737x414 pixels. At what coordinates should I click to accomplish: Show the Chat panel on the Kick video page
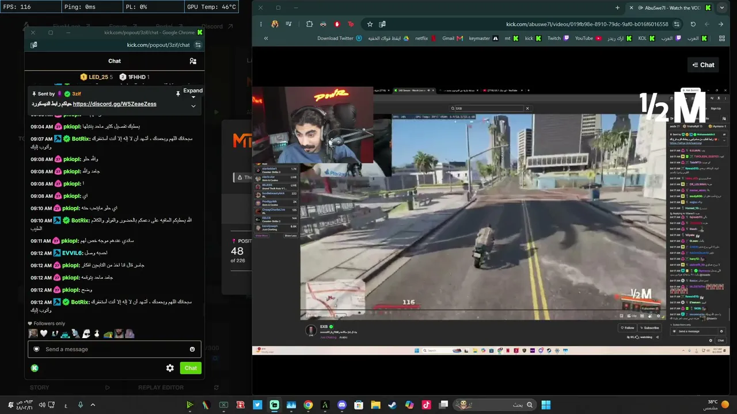click(x=703, y=65)
